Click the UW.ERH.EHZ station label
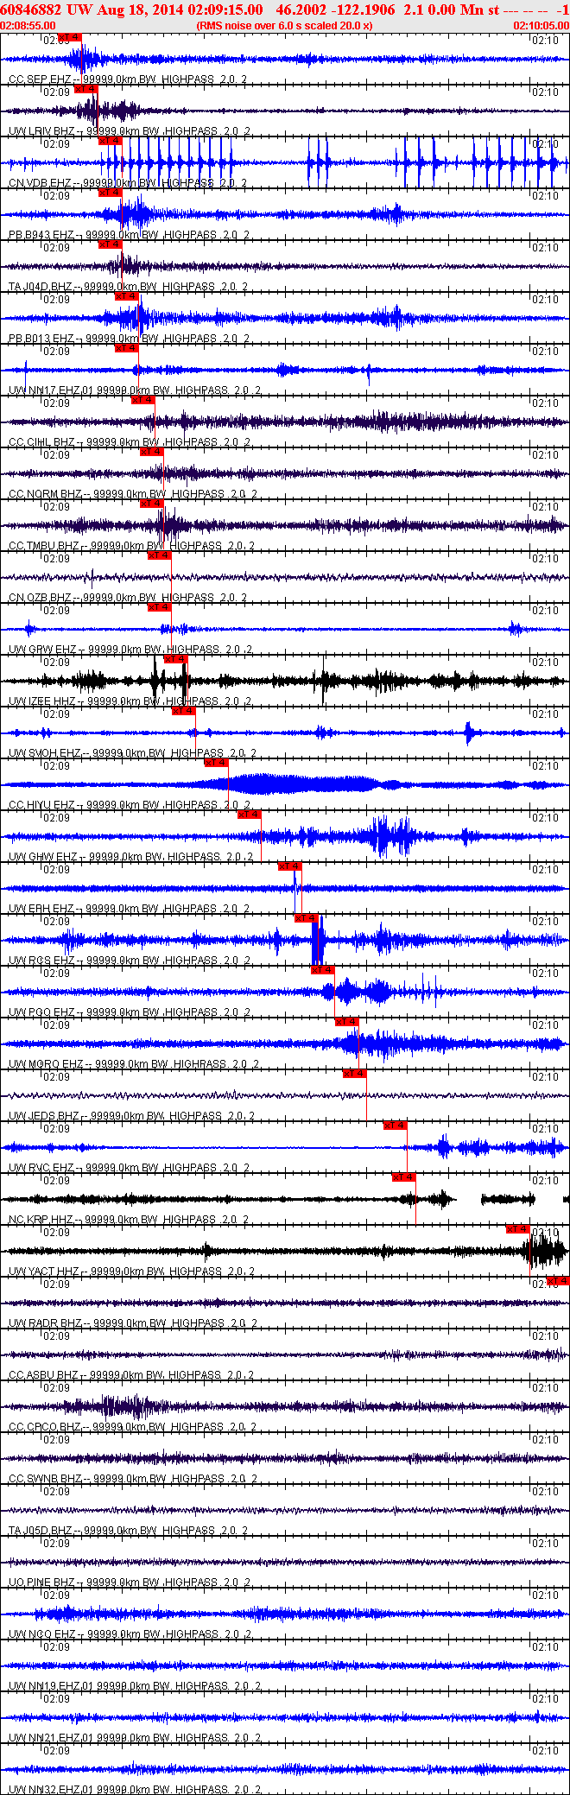570x1795 pixels. coord(42,909)
